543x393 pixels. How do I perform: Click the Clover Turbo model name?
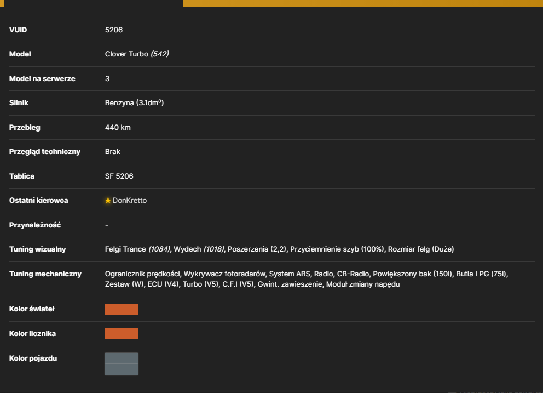(126, 54)
